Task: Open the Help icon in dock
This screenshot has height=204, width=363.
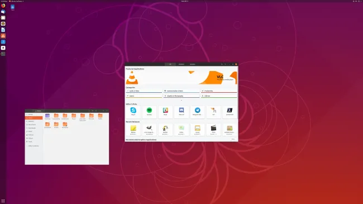Action: click(3, 42)
